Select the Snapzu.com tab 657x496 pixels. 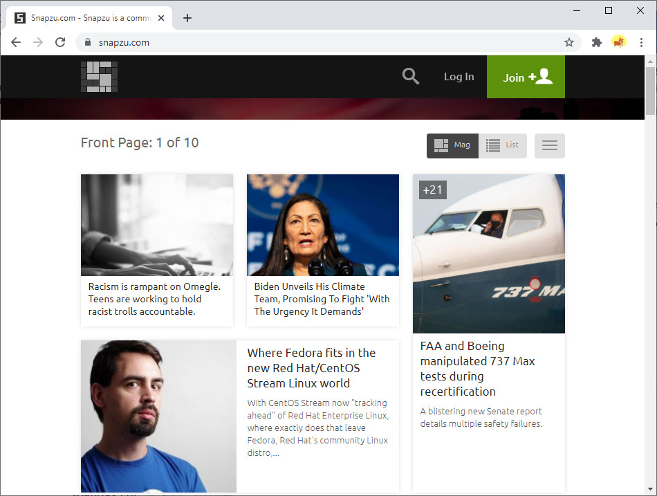pyautogui.click(x=89, y=18)
